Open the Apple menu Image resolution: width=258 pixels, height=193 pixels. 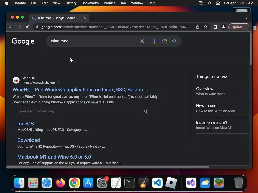click(7, 3)
